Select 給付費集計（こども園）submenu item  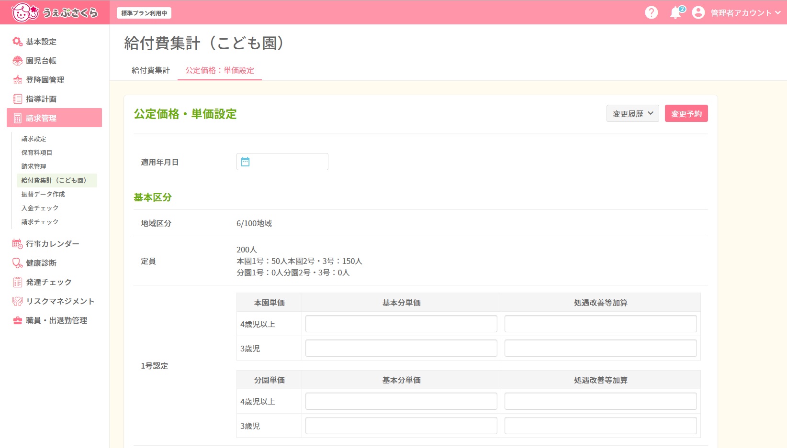[x=56, y=180]
